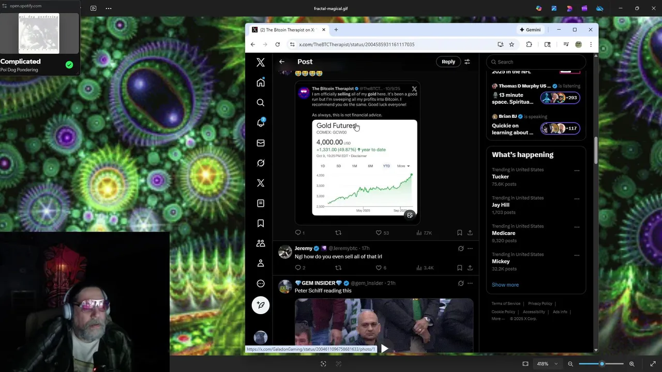The image size is (662, 372).
Task: Open options for the Tucker trend
Action: 577,171
